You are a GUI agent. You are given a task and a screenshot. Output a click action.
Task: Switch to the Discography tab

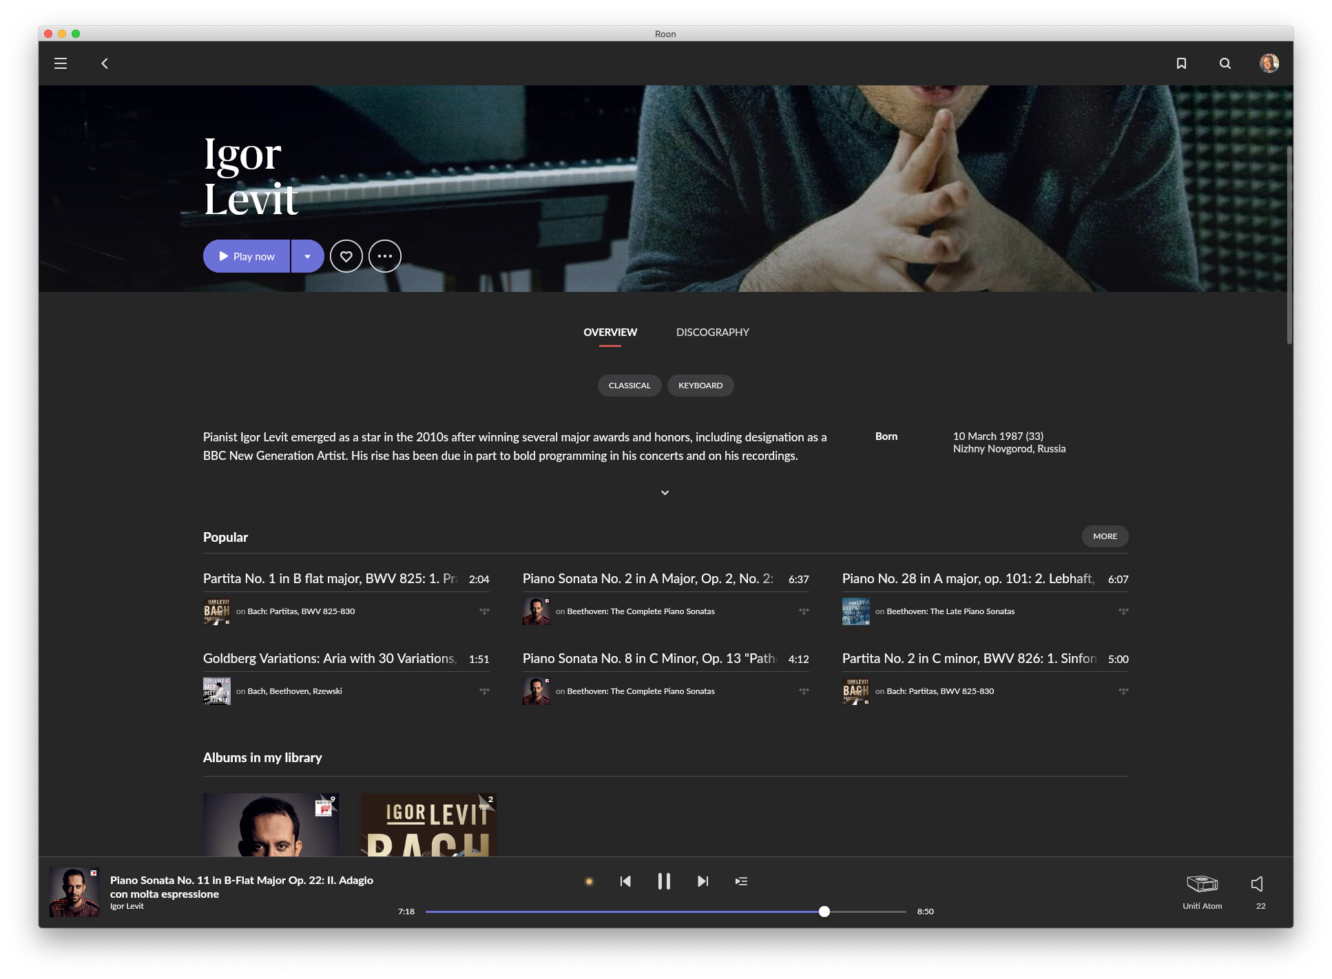click(712, 332)
